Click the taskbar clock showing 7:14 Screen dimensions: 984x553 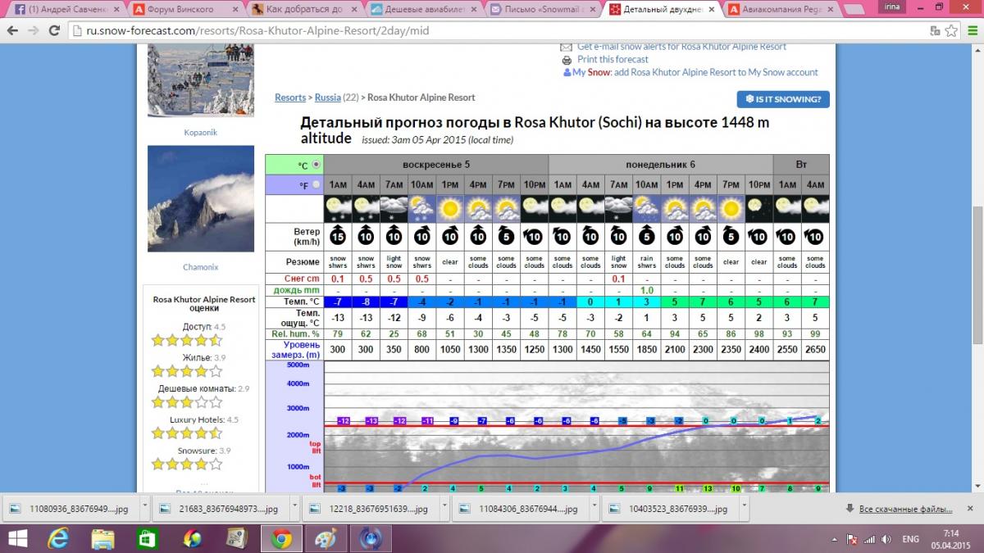tap(950, 533)
